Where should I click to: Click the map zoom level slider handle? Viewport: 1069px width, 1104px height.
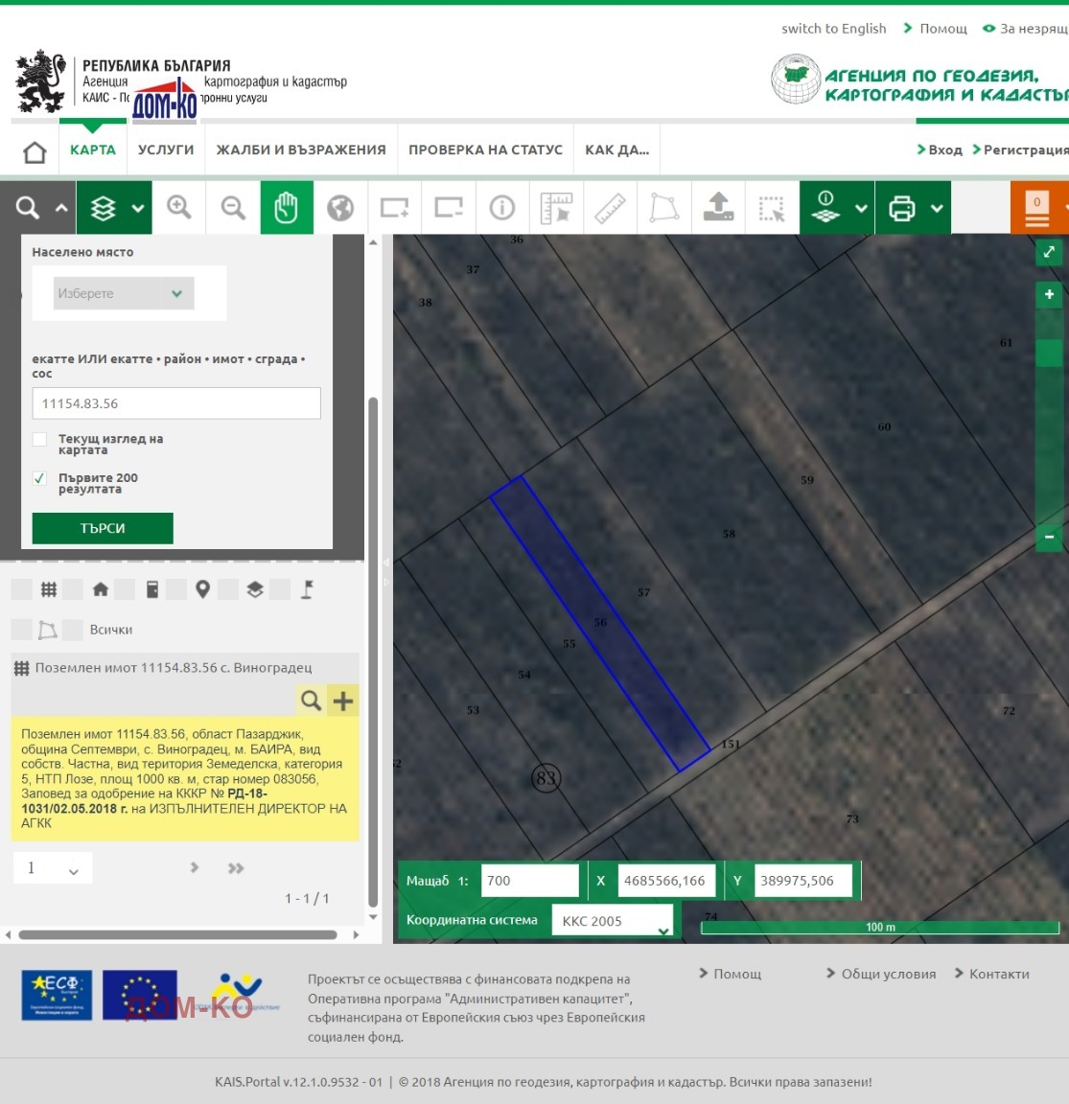[x=1049, y=353]
